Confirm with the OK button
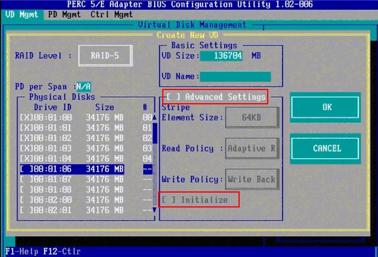The height and width of the screenshot is (257, 378). tap(325, 107)
